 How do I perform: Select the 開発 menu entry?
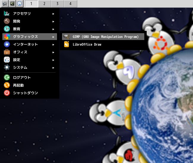pos(30,21)
